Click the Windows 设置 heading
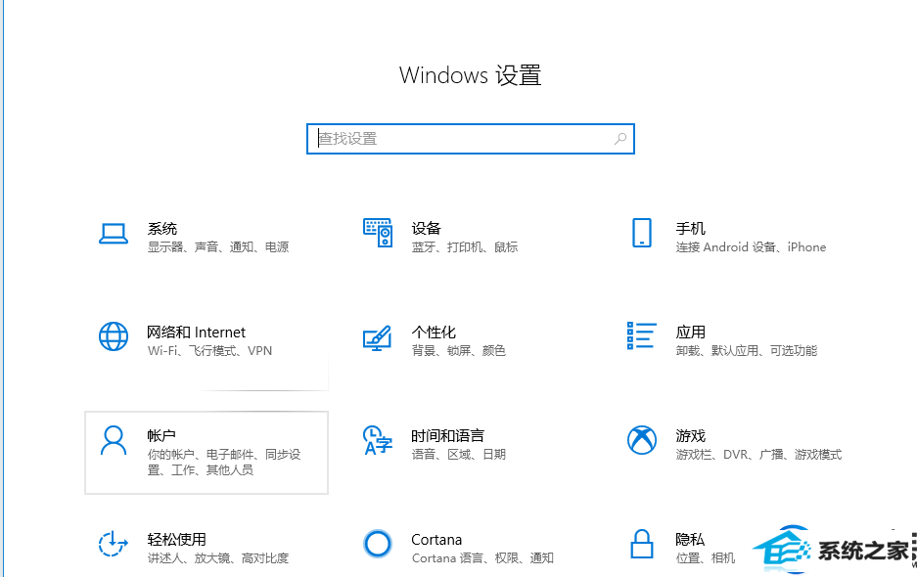The width and height of the screenshot is (917, 577). [x=470, y=75]
